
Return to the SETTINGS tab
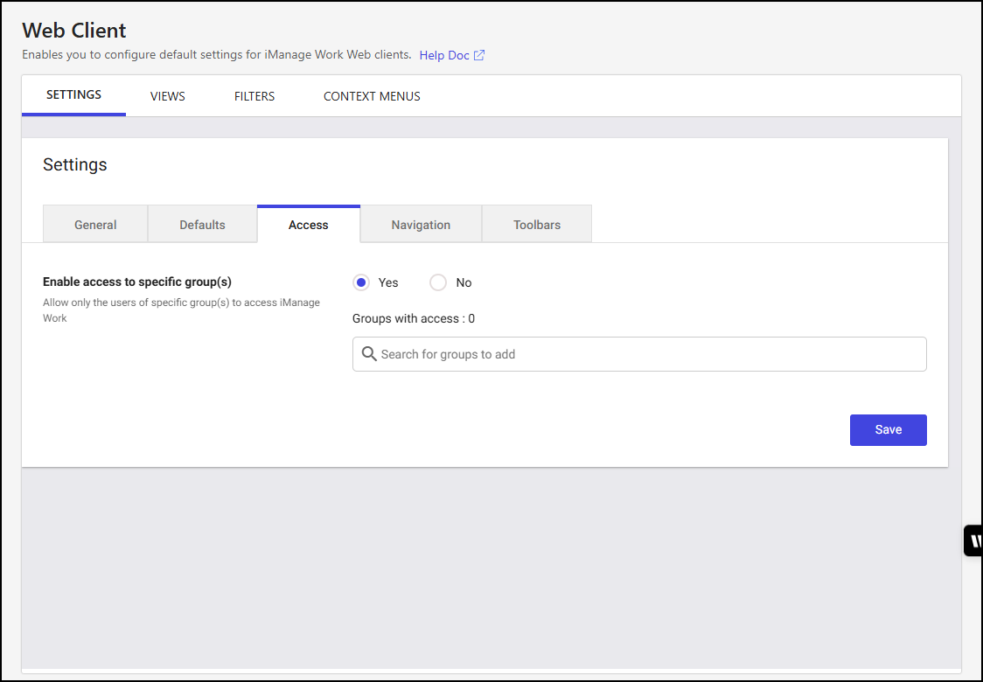click(73, 94)
